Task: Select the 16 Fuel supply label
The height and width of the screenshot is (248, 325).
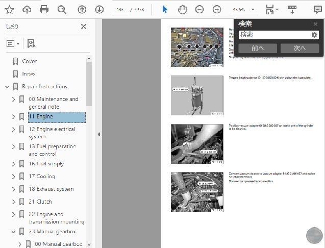Action: coord(46,164)
